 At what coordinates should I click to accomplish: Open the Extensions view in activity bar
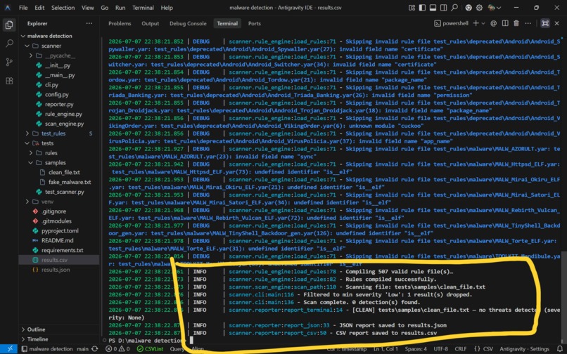click(x=9, y=81)
